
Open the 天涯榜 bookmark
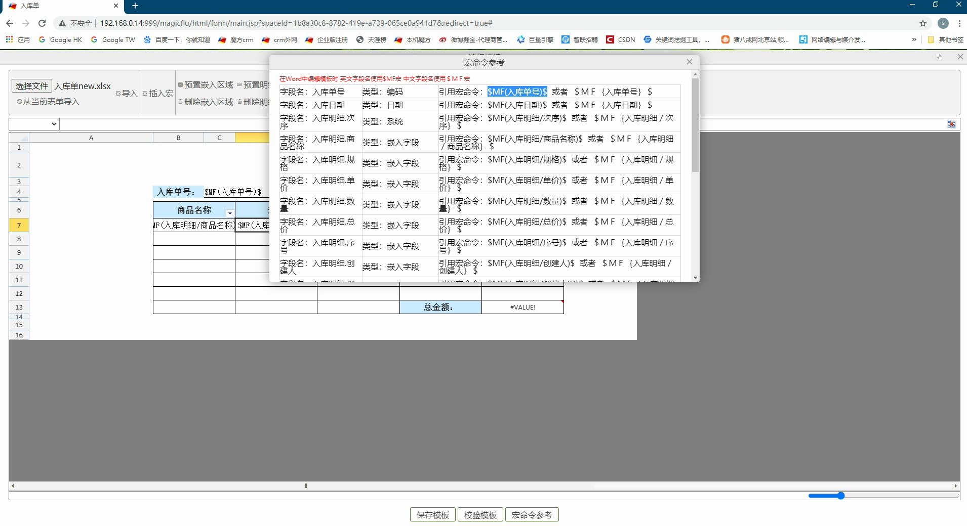[x=371, y=39]
